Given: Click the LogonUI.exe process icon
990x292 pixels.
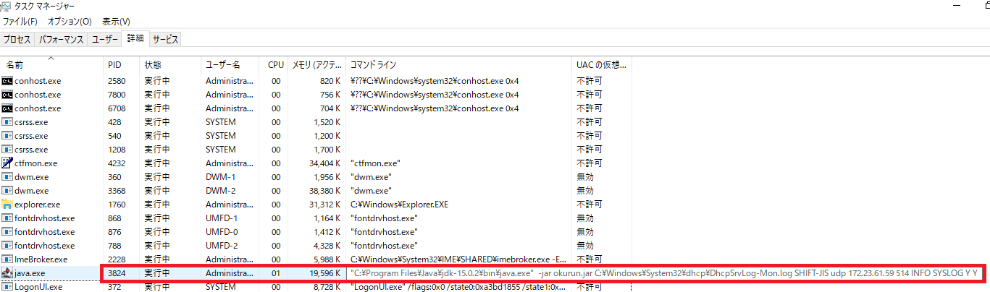Looking at the screenshot, I should (7, 287).
